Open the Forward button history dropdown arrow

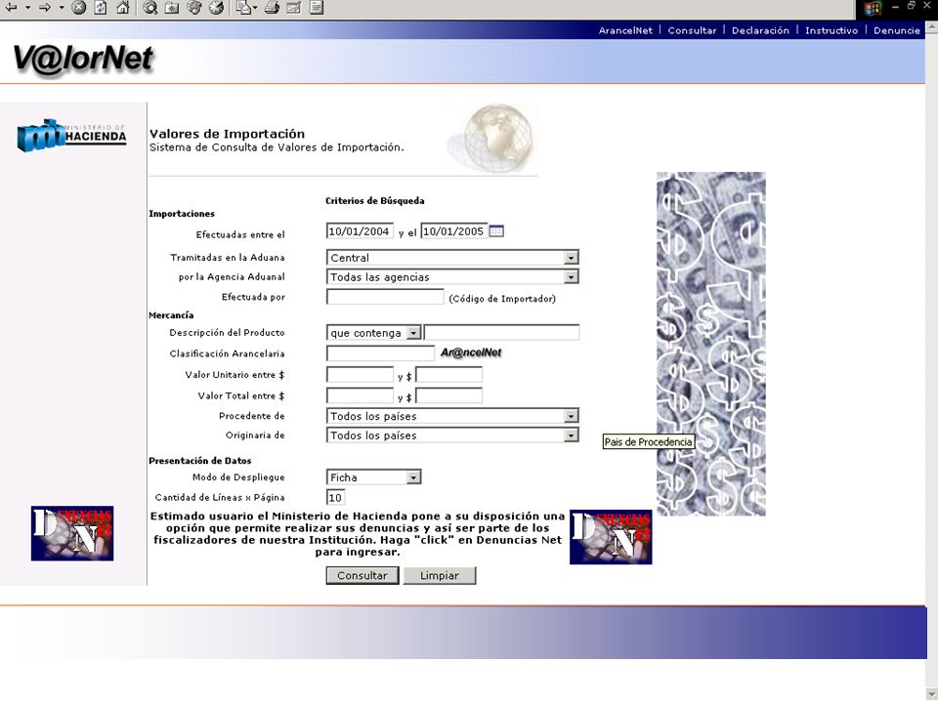point(61,7)
